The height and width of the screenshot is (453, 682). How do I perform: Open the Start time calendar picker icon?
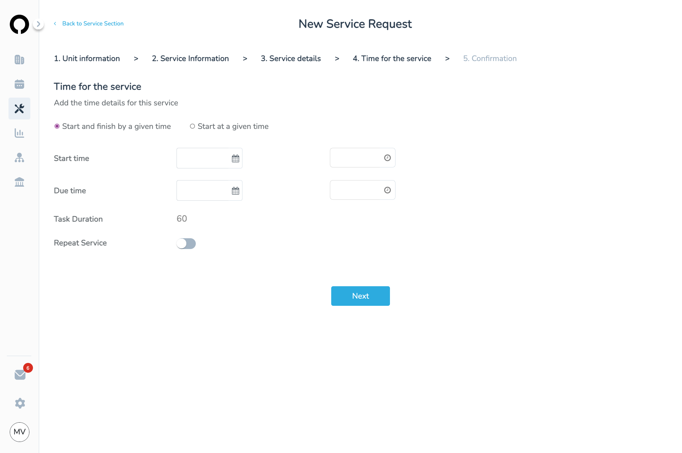pyautogui.click(x=236, y=159)
